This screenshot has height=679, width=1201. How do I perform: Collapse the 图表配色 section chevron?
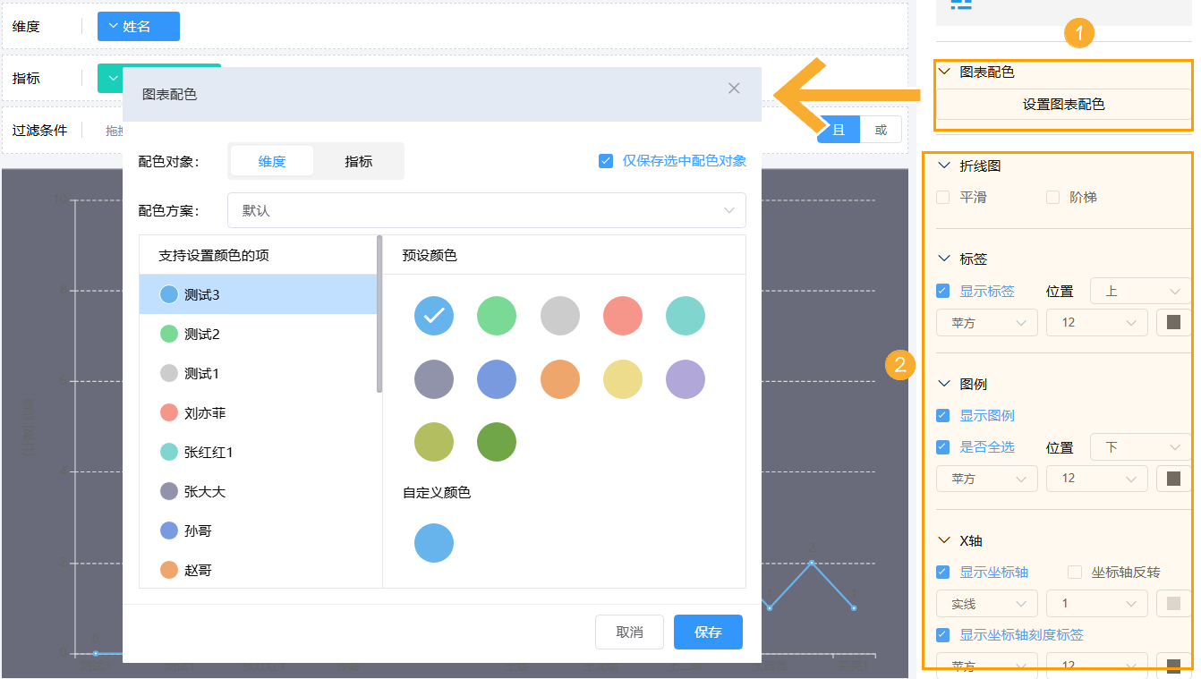click(944, 72)
